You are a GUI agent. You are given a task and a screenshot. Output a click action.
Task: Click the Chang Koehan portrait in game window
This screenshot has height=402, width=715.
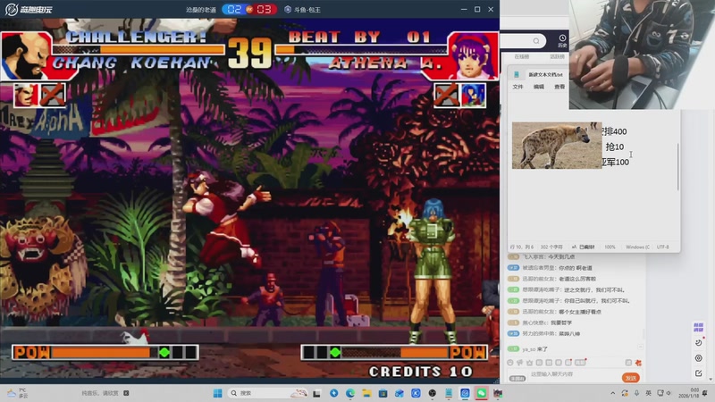coord(26,55)
